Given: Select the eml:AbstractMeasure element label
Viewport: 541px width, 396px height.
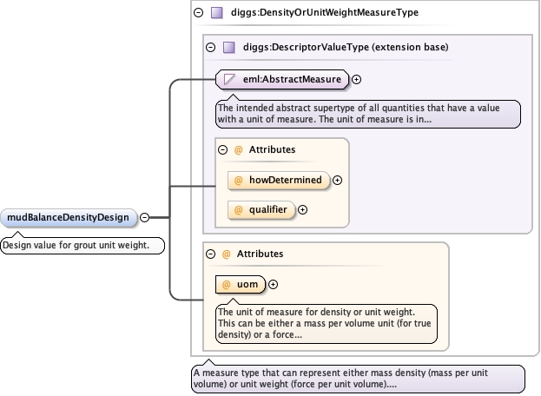Looking at the screenshot, I should [x=293, y=79].
